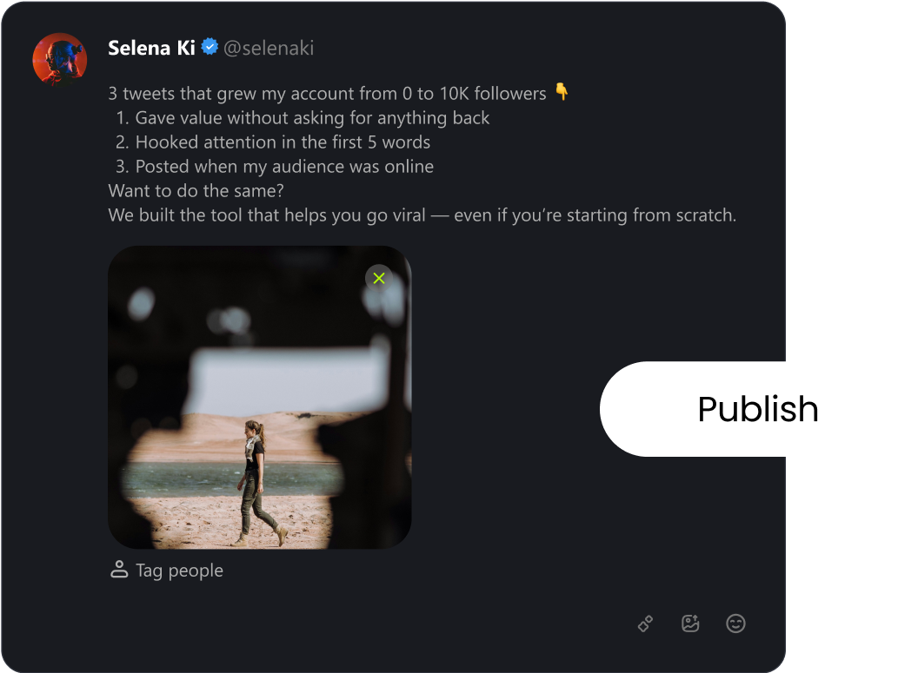Click the Tag people person icon
The height and width of the screenshot is (673, 918).
119,570
